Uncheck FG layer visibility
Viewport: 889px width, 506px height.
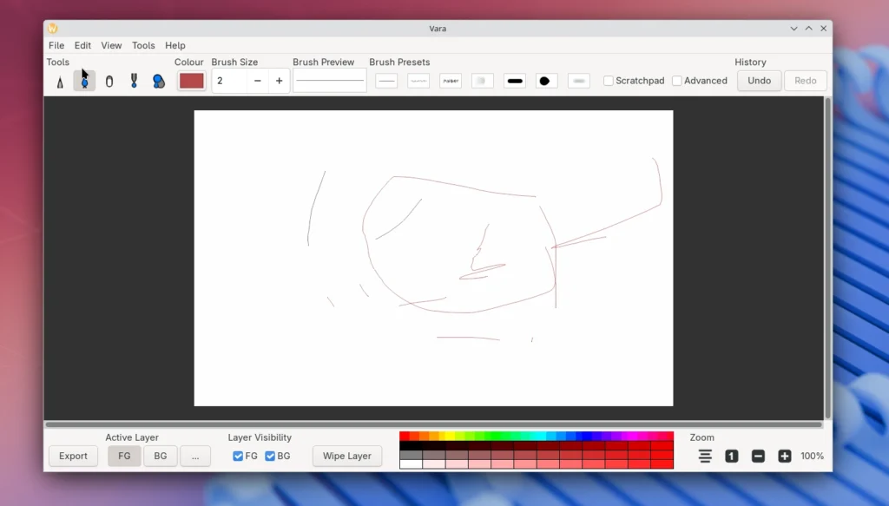point(238,457)
